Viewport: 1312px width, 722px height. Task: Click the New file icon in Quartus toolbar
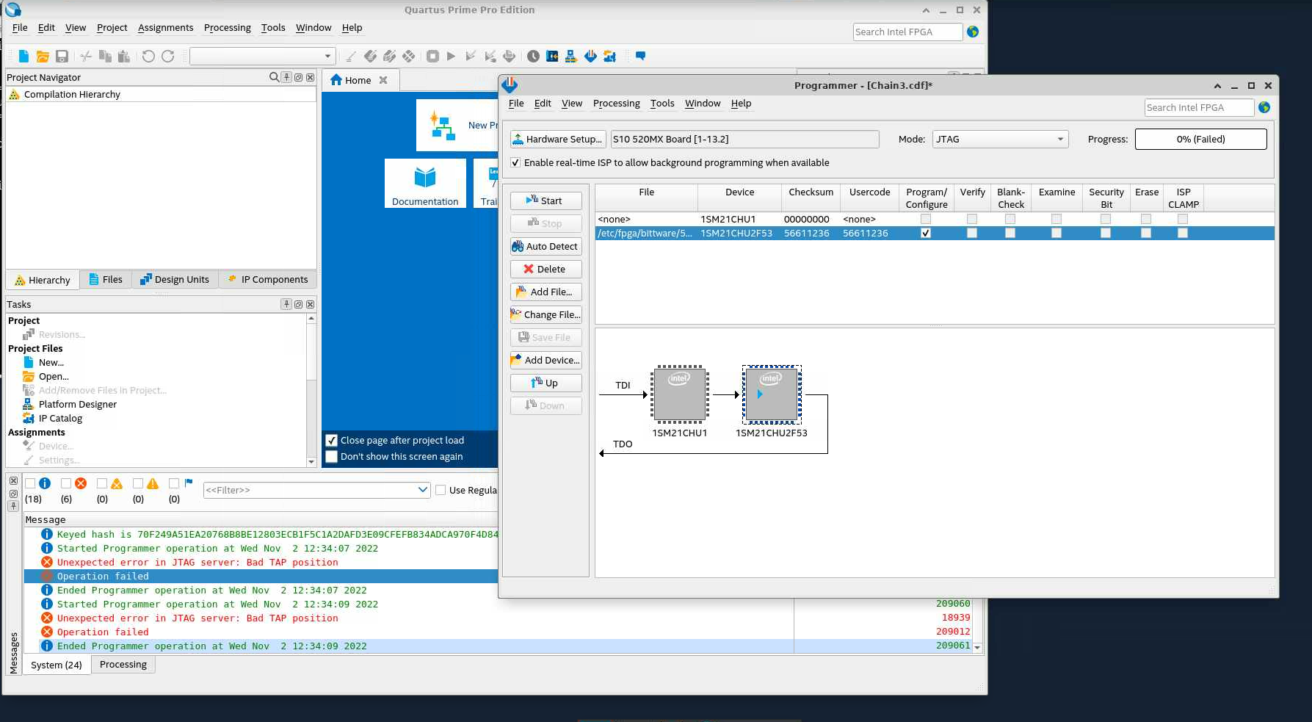coord(23,56)
